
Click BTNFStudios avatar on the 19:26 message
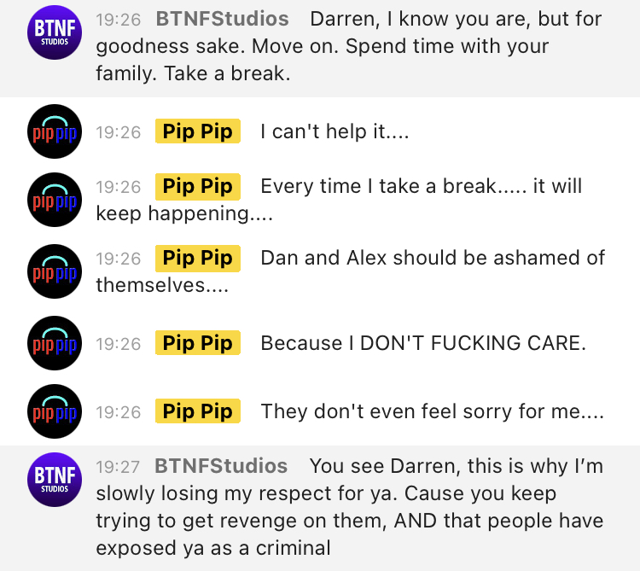(55, 32)
